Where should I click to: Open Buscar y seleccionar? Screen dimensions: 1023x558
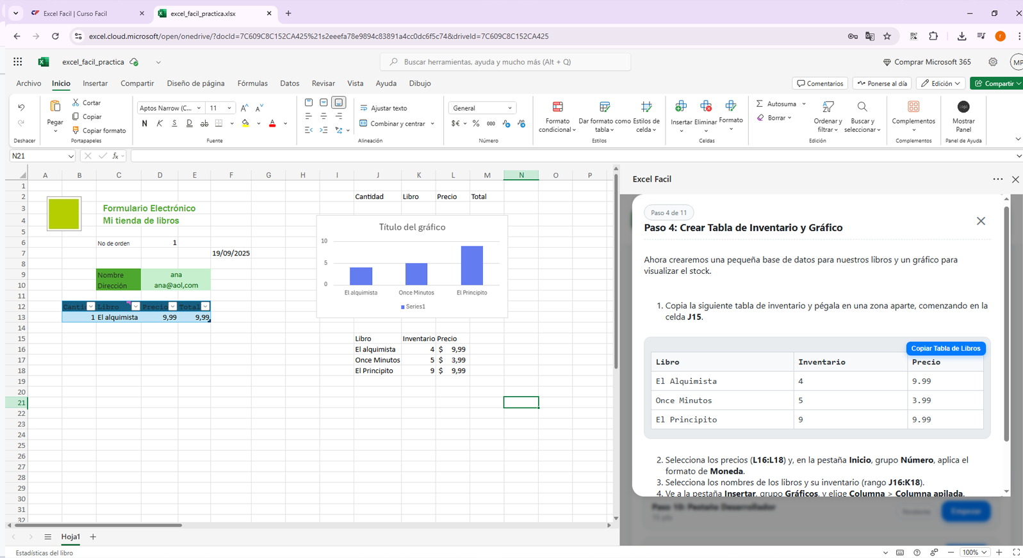click(x=862, y=116)
